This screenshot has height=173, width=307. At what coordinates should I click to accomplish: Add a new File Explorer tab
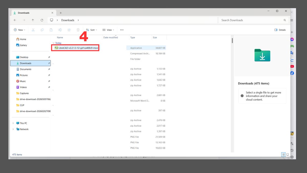click(61, 13)
